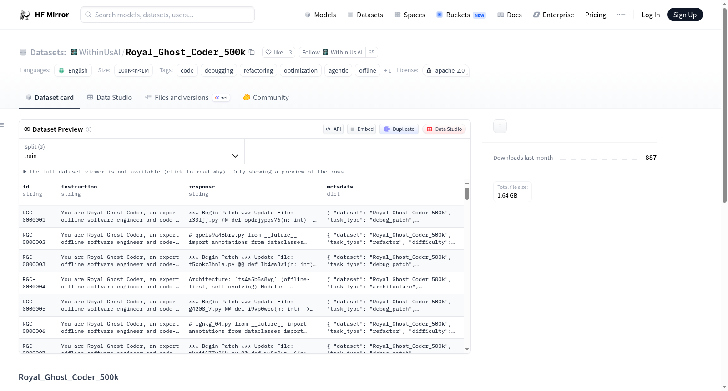
Task: Click the WithinUsAI organization avatar icon
Action: click(74, 52)
